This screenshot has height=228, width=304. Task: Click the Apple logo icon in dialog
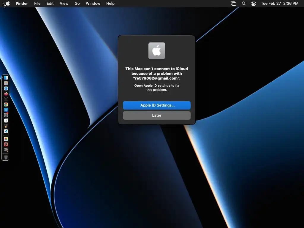[157, 51]
